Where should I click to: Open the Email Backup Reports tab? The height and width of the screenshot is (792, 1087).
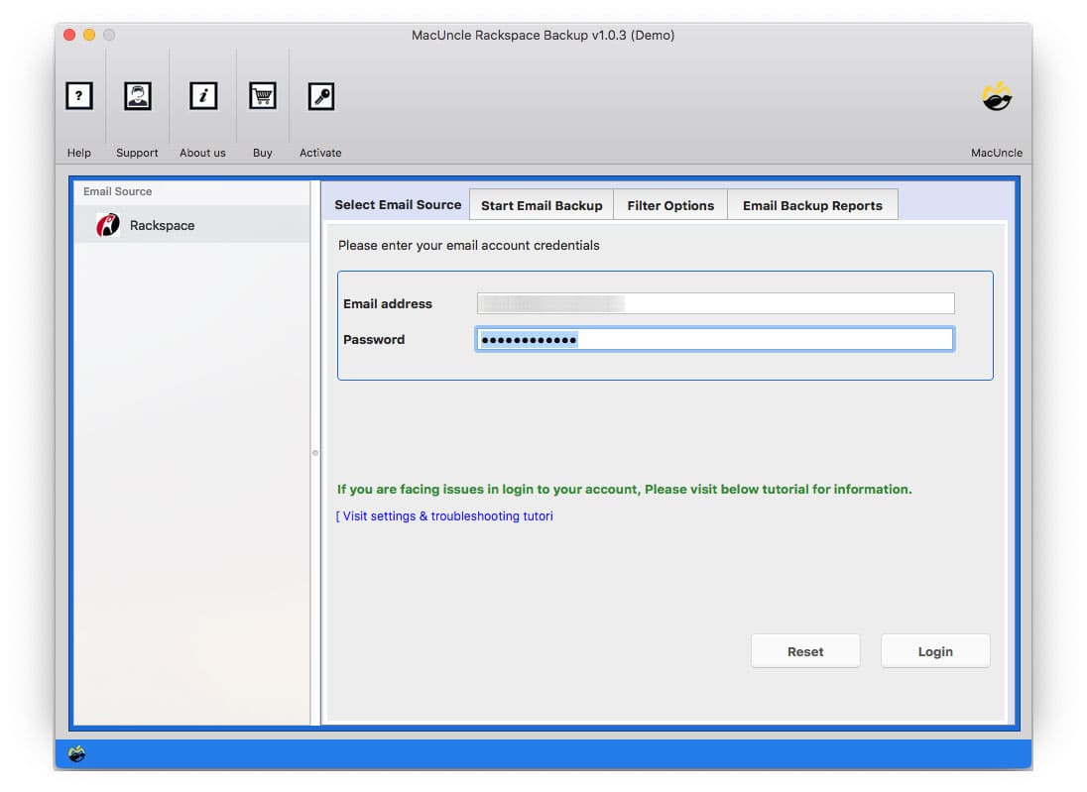[812, 205]
